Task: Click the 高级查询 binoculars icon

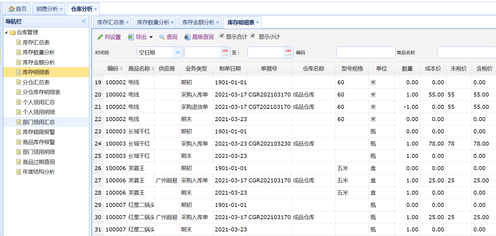Action: pos(187,37)
